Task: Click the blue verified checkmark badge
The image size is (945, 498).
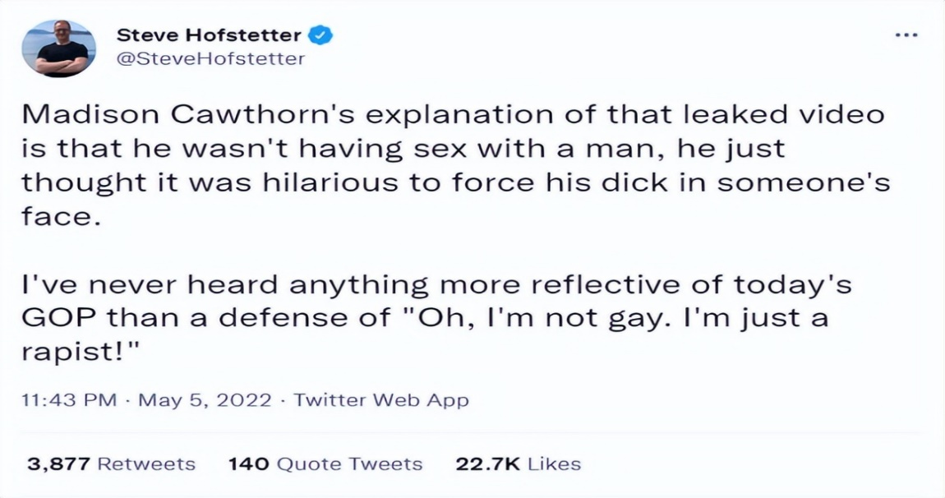Action: point(320,35)
